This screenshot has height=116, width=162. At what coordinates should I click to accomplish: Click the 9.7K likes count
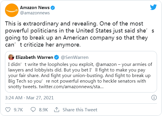click(18, 110)
